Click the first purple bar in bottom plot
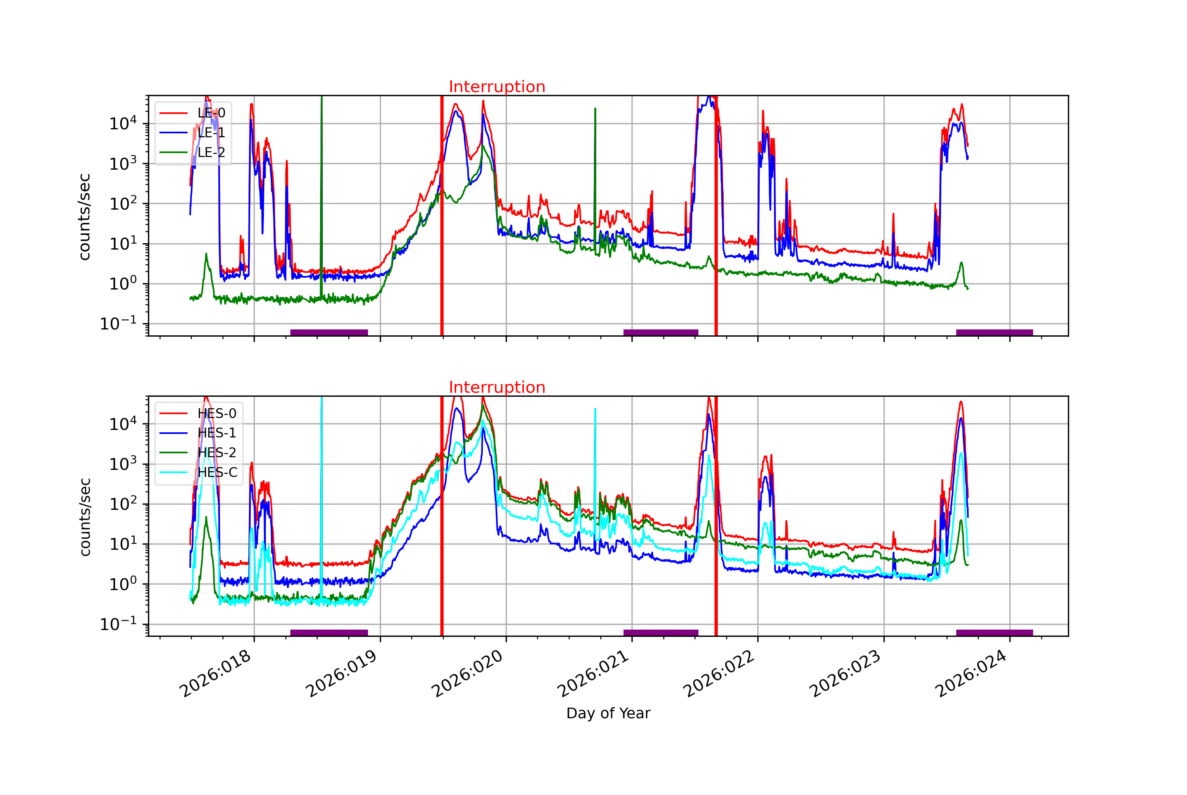 pyautogui.click(x=328, y=633)
